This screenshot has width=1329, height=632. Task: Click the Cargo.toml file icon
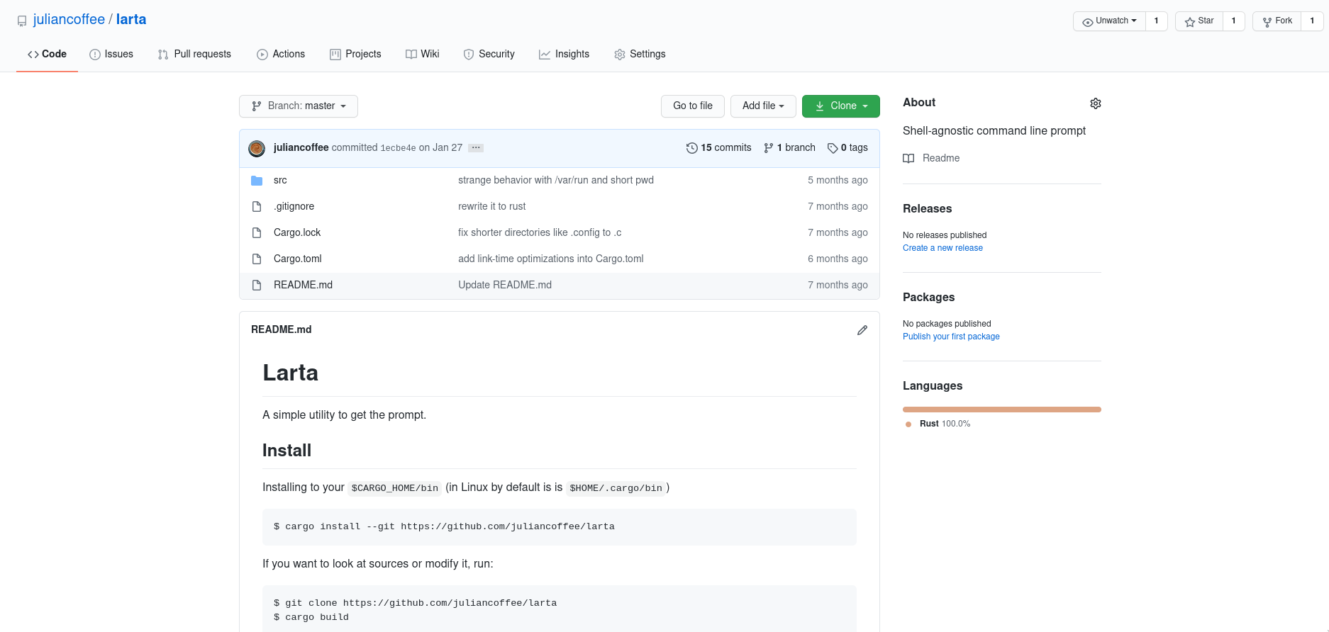pyautogui.click(x=257, y=259)
